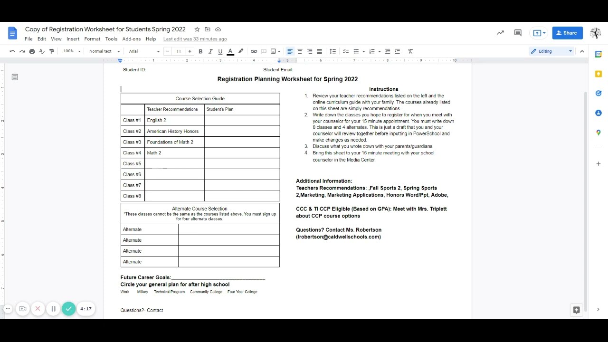
Task: Open the Add-ons menu
Action: click(x=132, y=39)
